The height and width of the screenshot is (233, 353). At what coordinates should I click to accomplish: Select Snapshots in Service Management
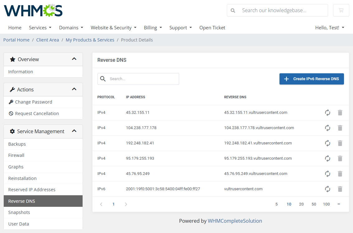click(19, 212)
